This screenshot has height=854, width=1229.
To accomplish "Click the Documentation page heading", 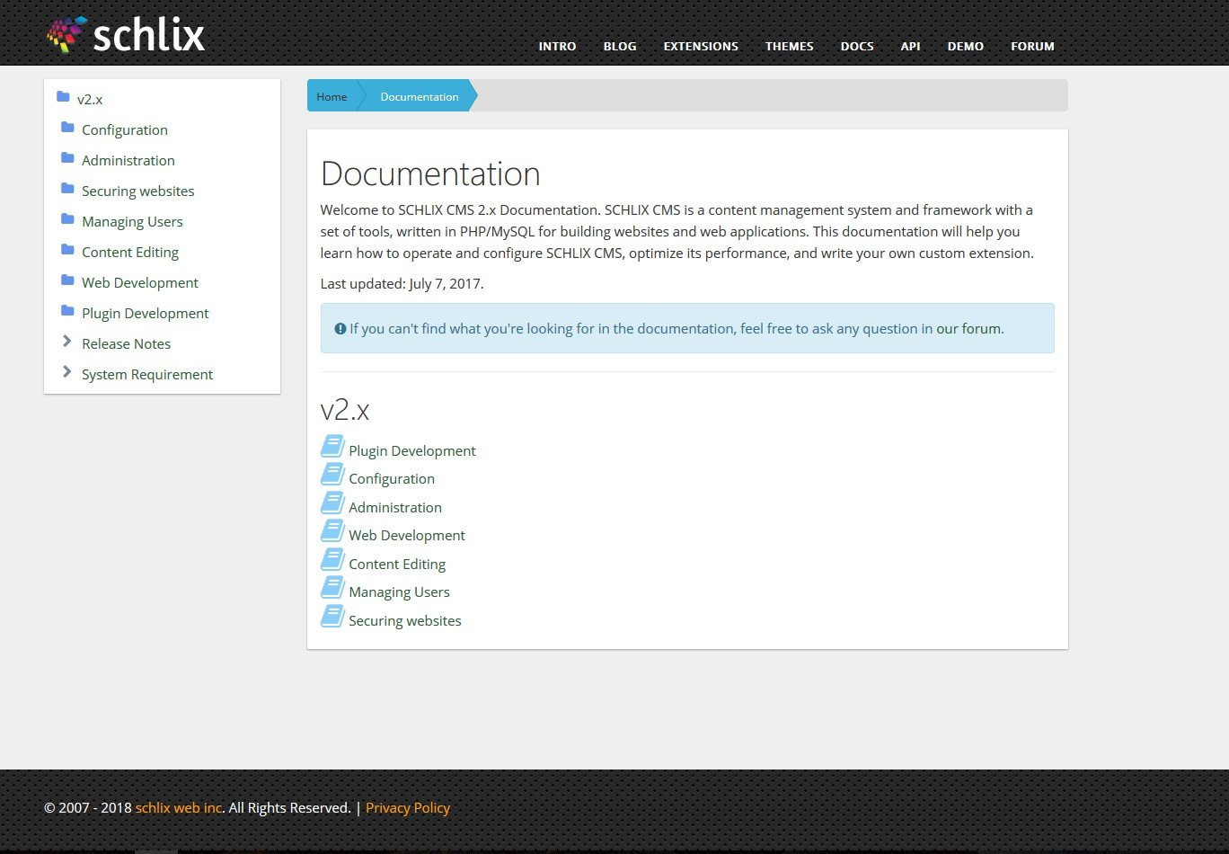I will tap(430, 173).
